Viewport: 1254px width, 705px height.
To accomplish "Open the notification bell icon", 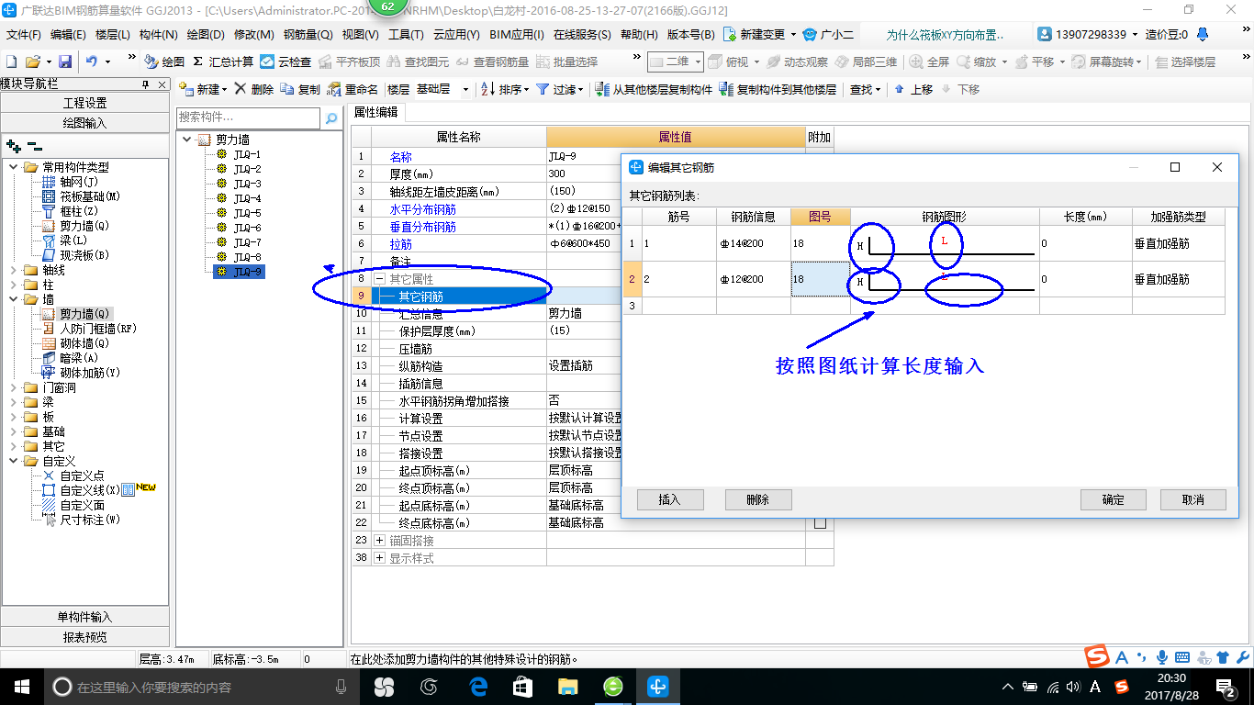I will [x=1204, y=34].
